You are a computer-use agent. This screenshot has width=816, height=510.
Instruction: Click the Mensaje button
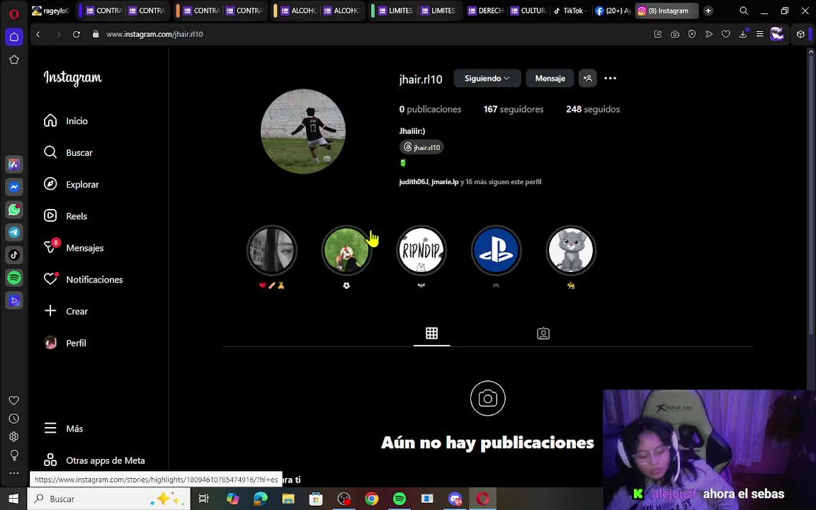tap(550, 78)
